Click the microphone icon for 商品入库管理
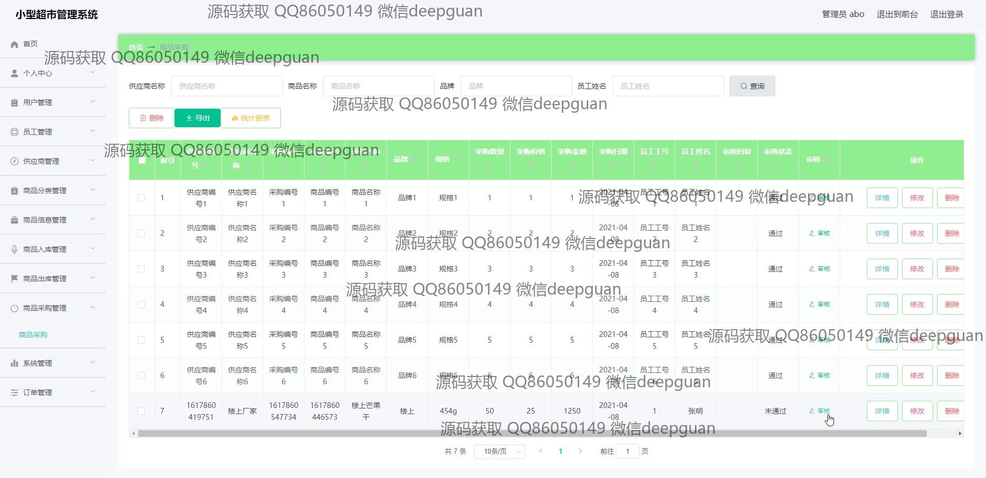Image resolution: width=986 pixels, height=478 pixels. (14, 250)
